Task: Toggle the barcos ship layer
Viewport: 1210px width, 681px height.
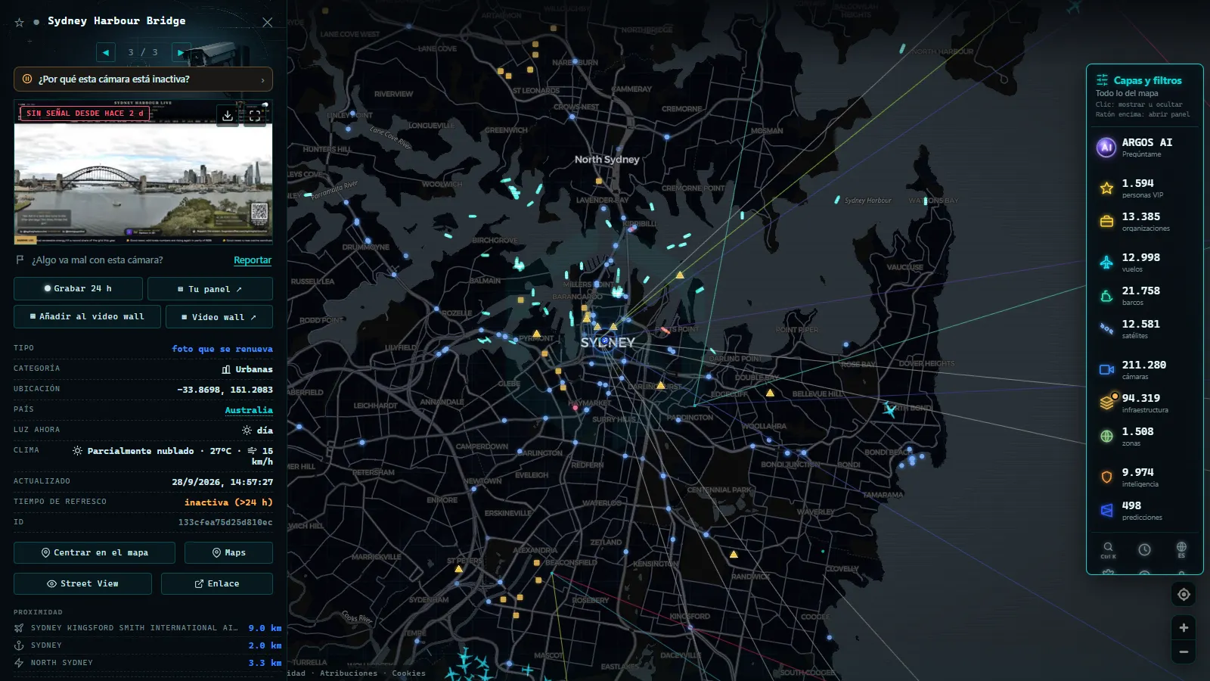Action: click(1106, 295)
